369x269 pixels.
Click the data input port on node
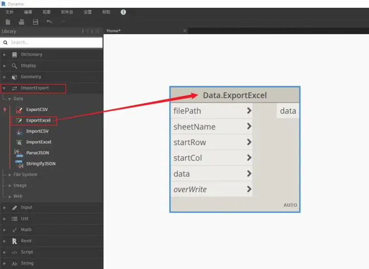click(211, 174)
